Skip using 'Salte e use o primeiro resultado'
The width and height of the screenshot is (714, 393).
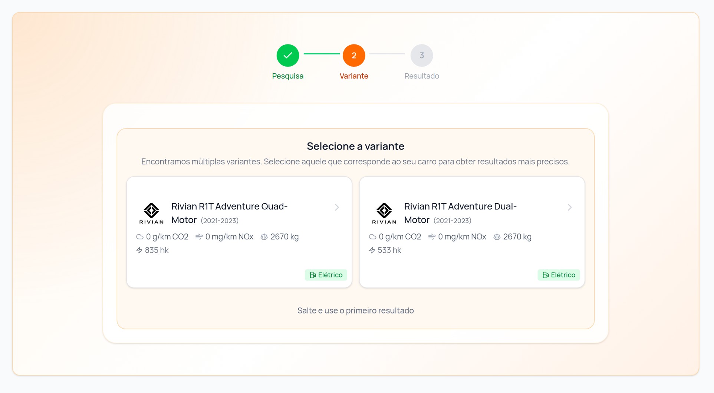[356, 310]
